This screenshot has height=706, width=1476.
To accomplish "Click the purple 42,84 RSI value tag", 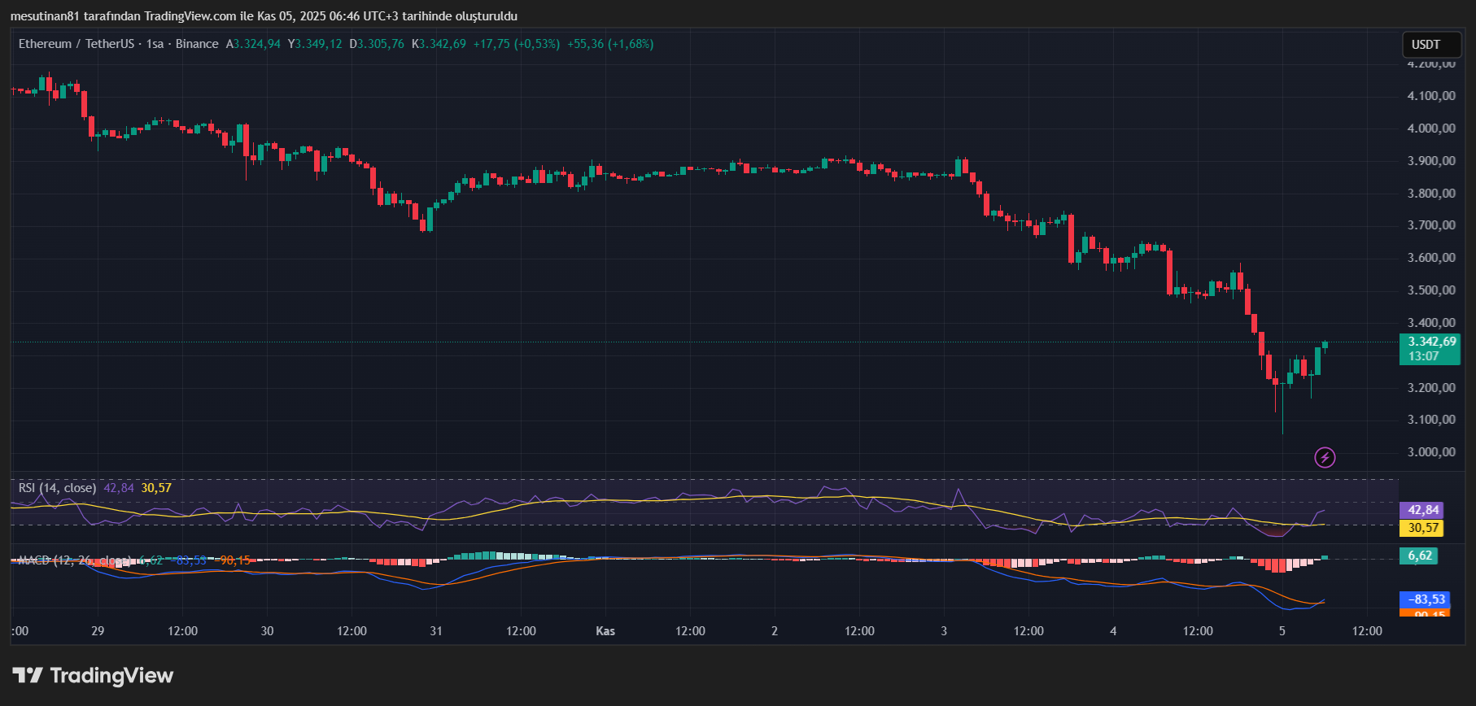I will click(1421, 510).
